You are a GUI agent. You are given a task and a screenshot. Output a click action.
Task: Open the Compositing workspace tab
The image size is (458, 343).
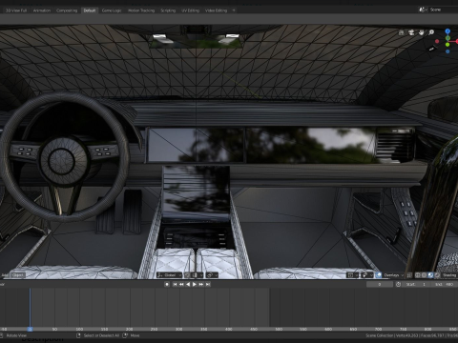67,10
